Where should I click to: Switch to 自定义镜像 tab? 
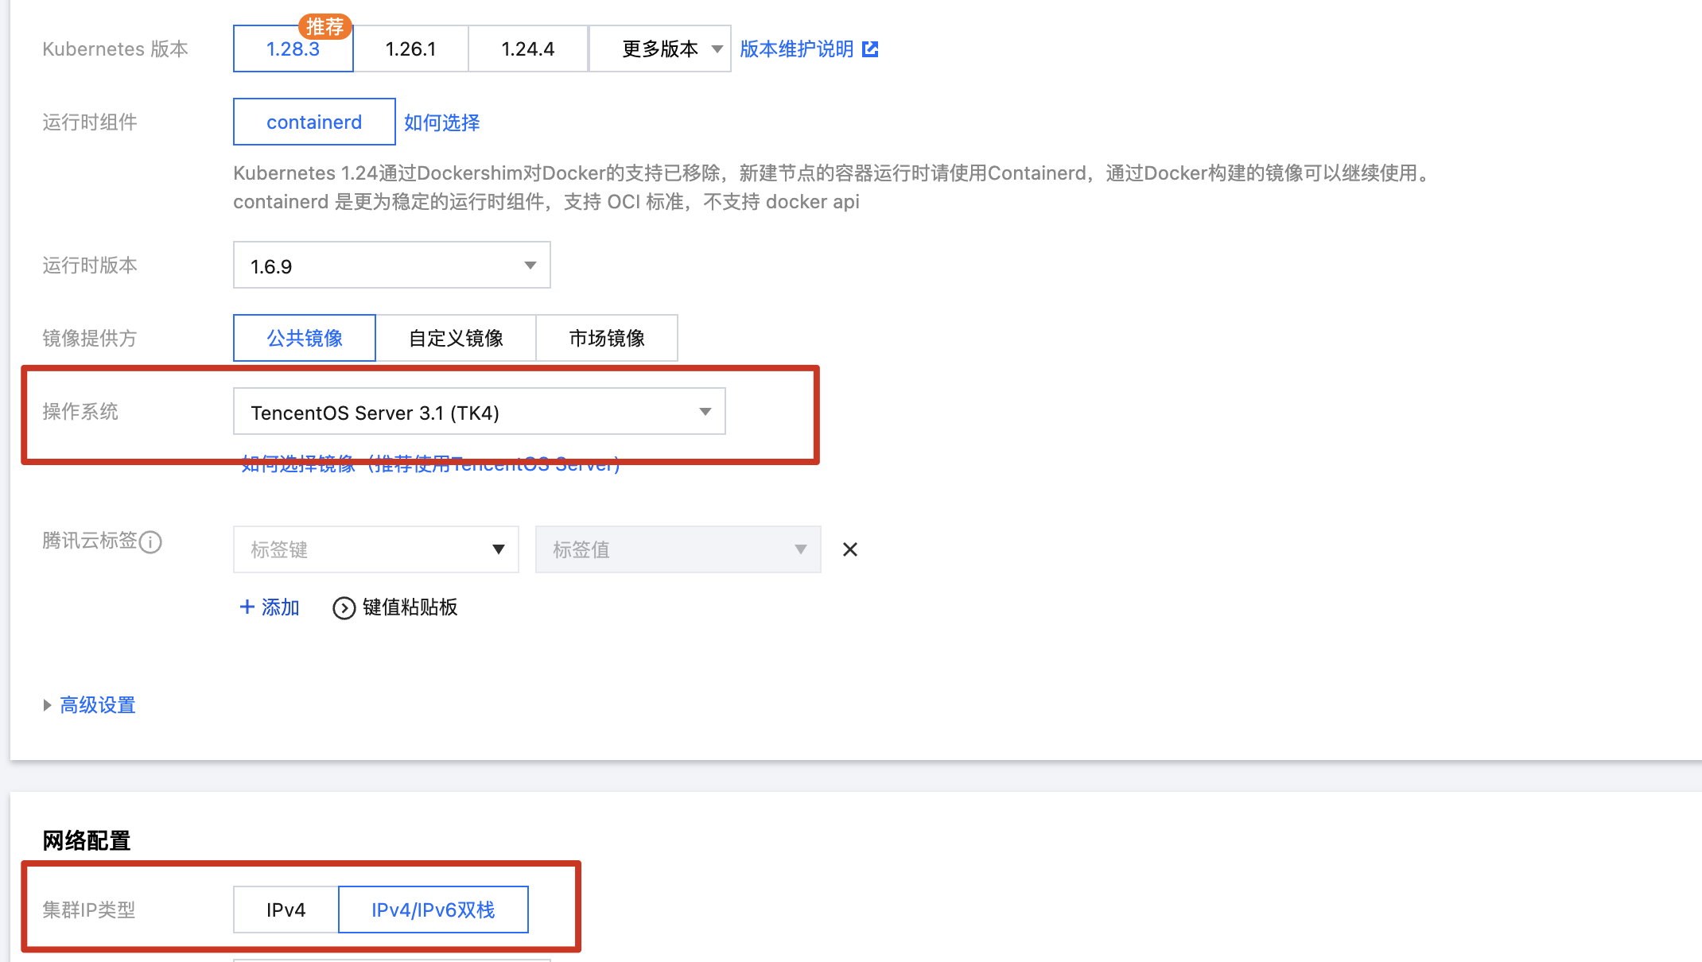pos(456,339)
